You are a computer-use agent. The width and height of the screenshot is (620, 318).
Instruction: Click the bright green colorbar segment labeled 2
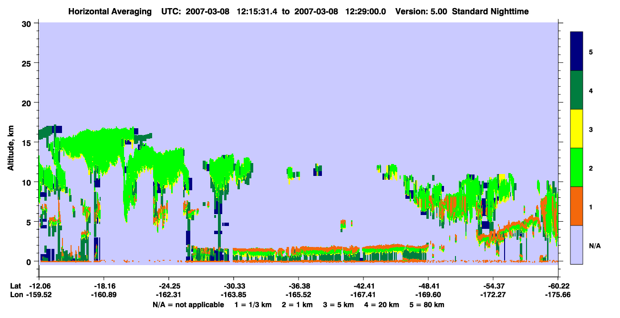coord(577,167)
